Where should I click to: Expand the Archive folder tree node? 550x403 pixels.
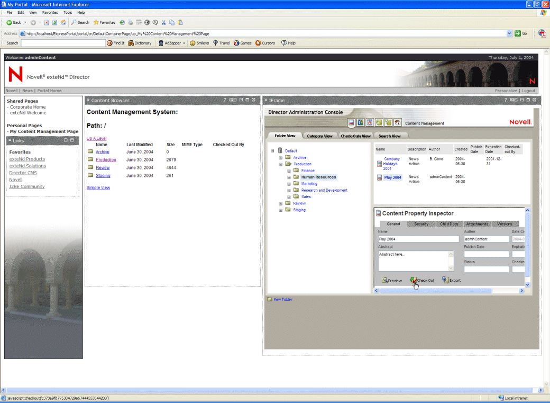[x=281, y=157]
